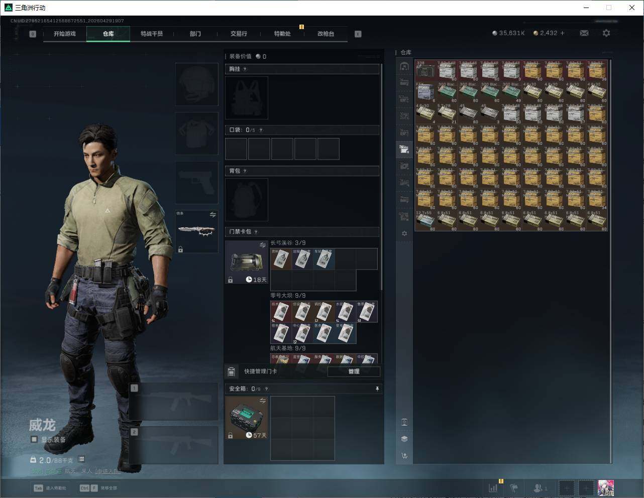Click the 安全箱 help question mark

[x=266, y=389]
